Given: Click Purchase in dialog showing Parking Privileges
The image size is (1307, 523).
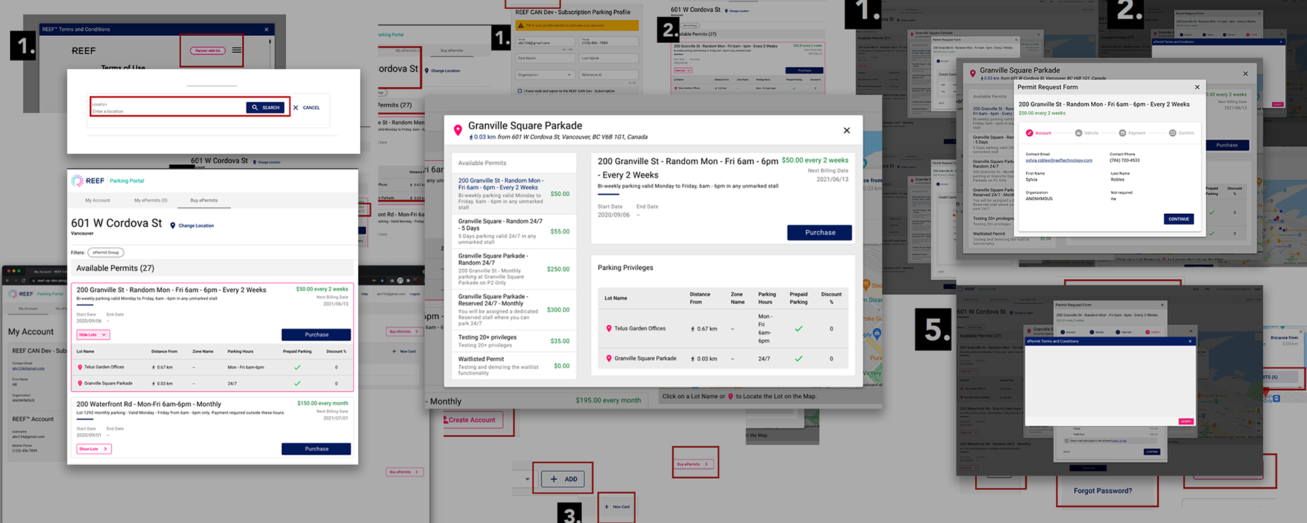Looking at the screenshot, I should [820, 232].
